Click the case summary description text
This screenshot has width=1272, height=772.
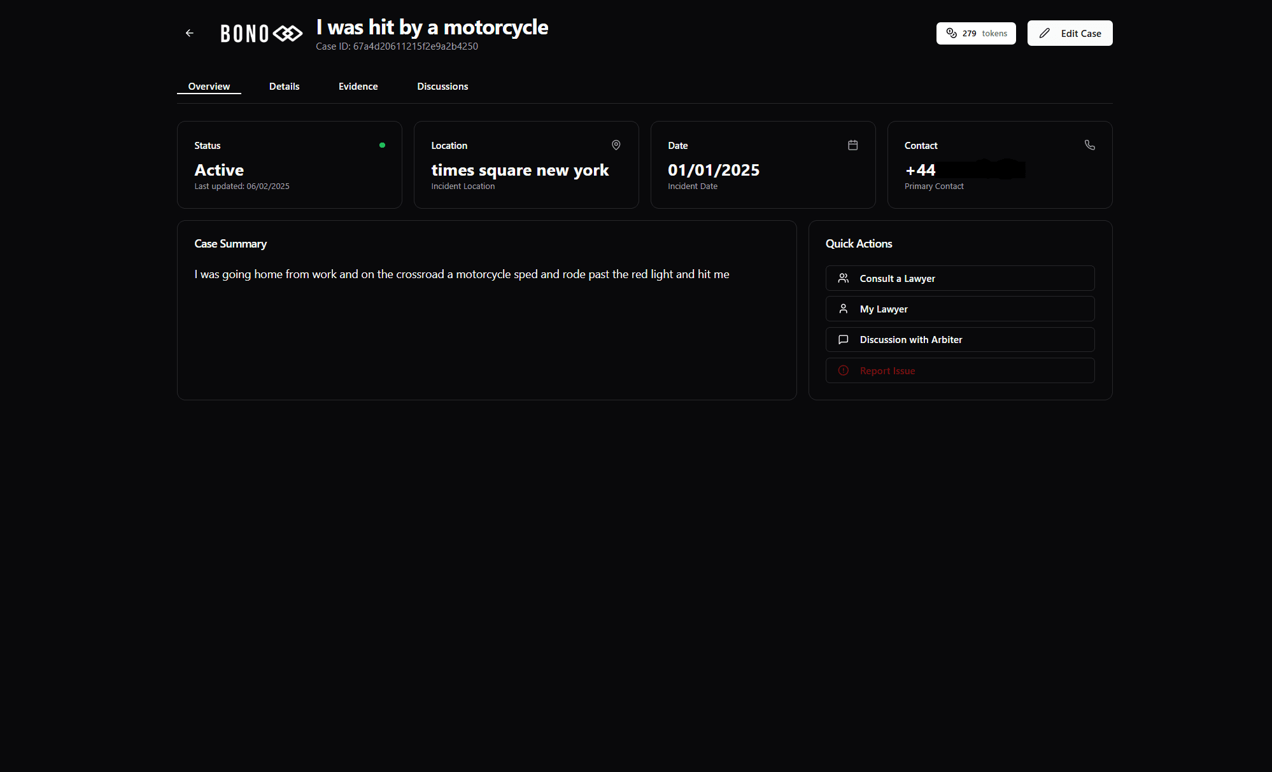point(462,274)
